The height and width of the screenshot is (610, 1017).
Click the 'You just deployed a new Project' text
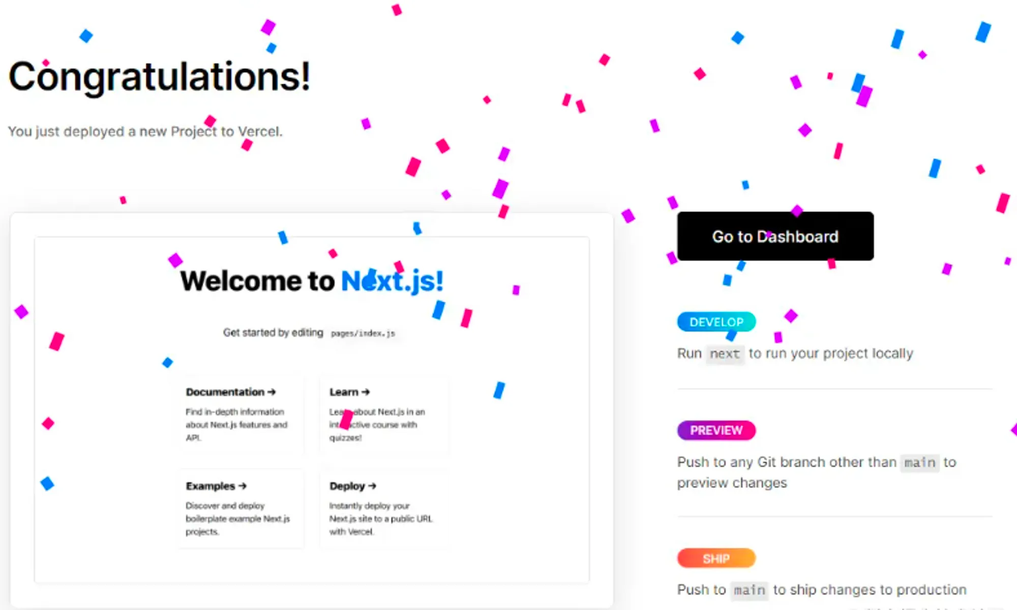145,132
